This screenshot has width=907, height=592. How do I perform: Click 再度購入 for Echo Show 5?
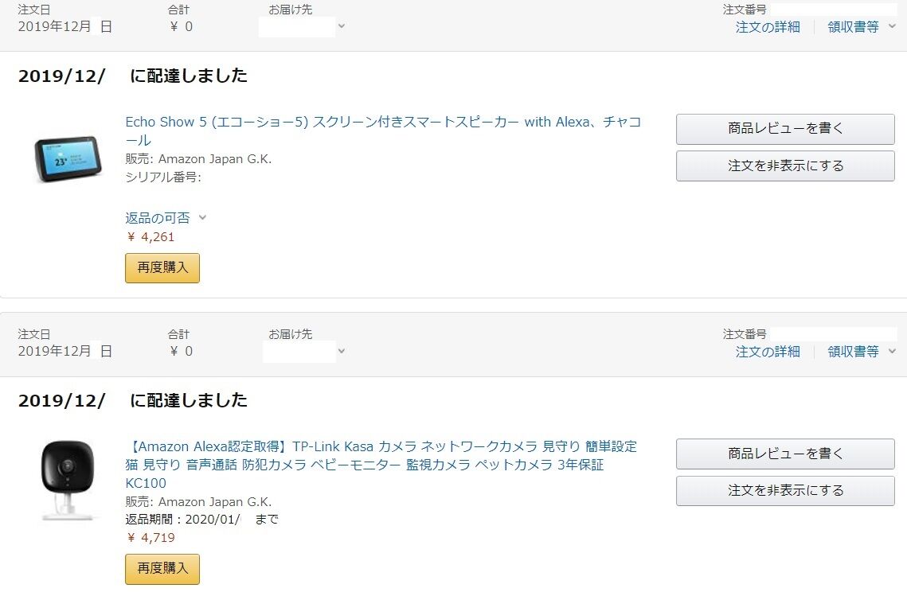coord(162,267)
